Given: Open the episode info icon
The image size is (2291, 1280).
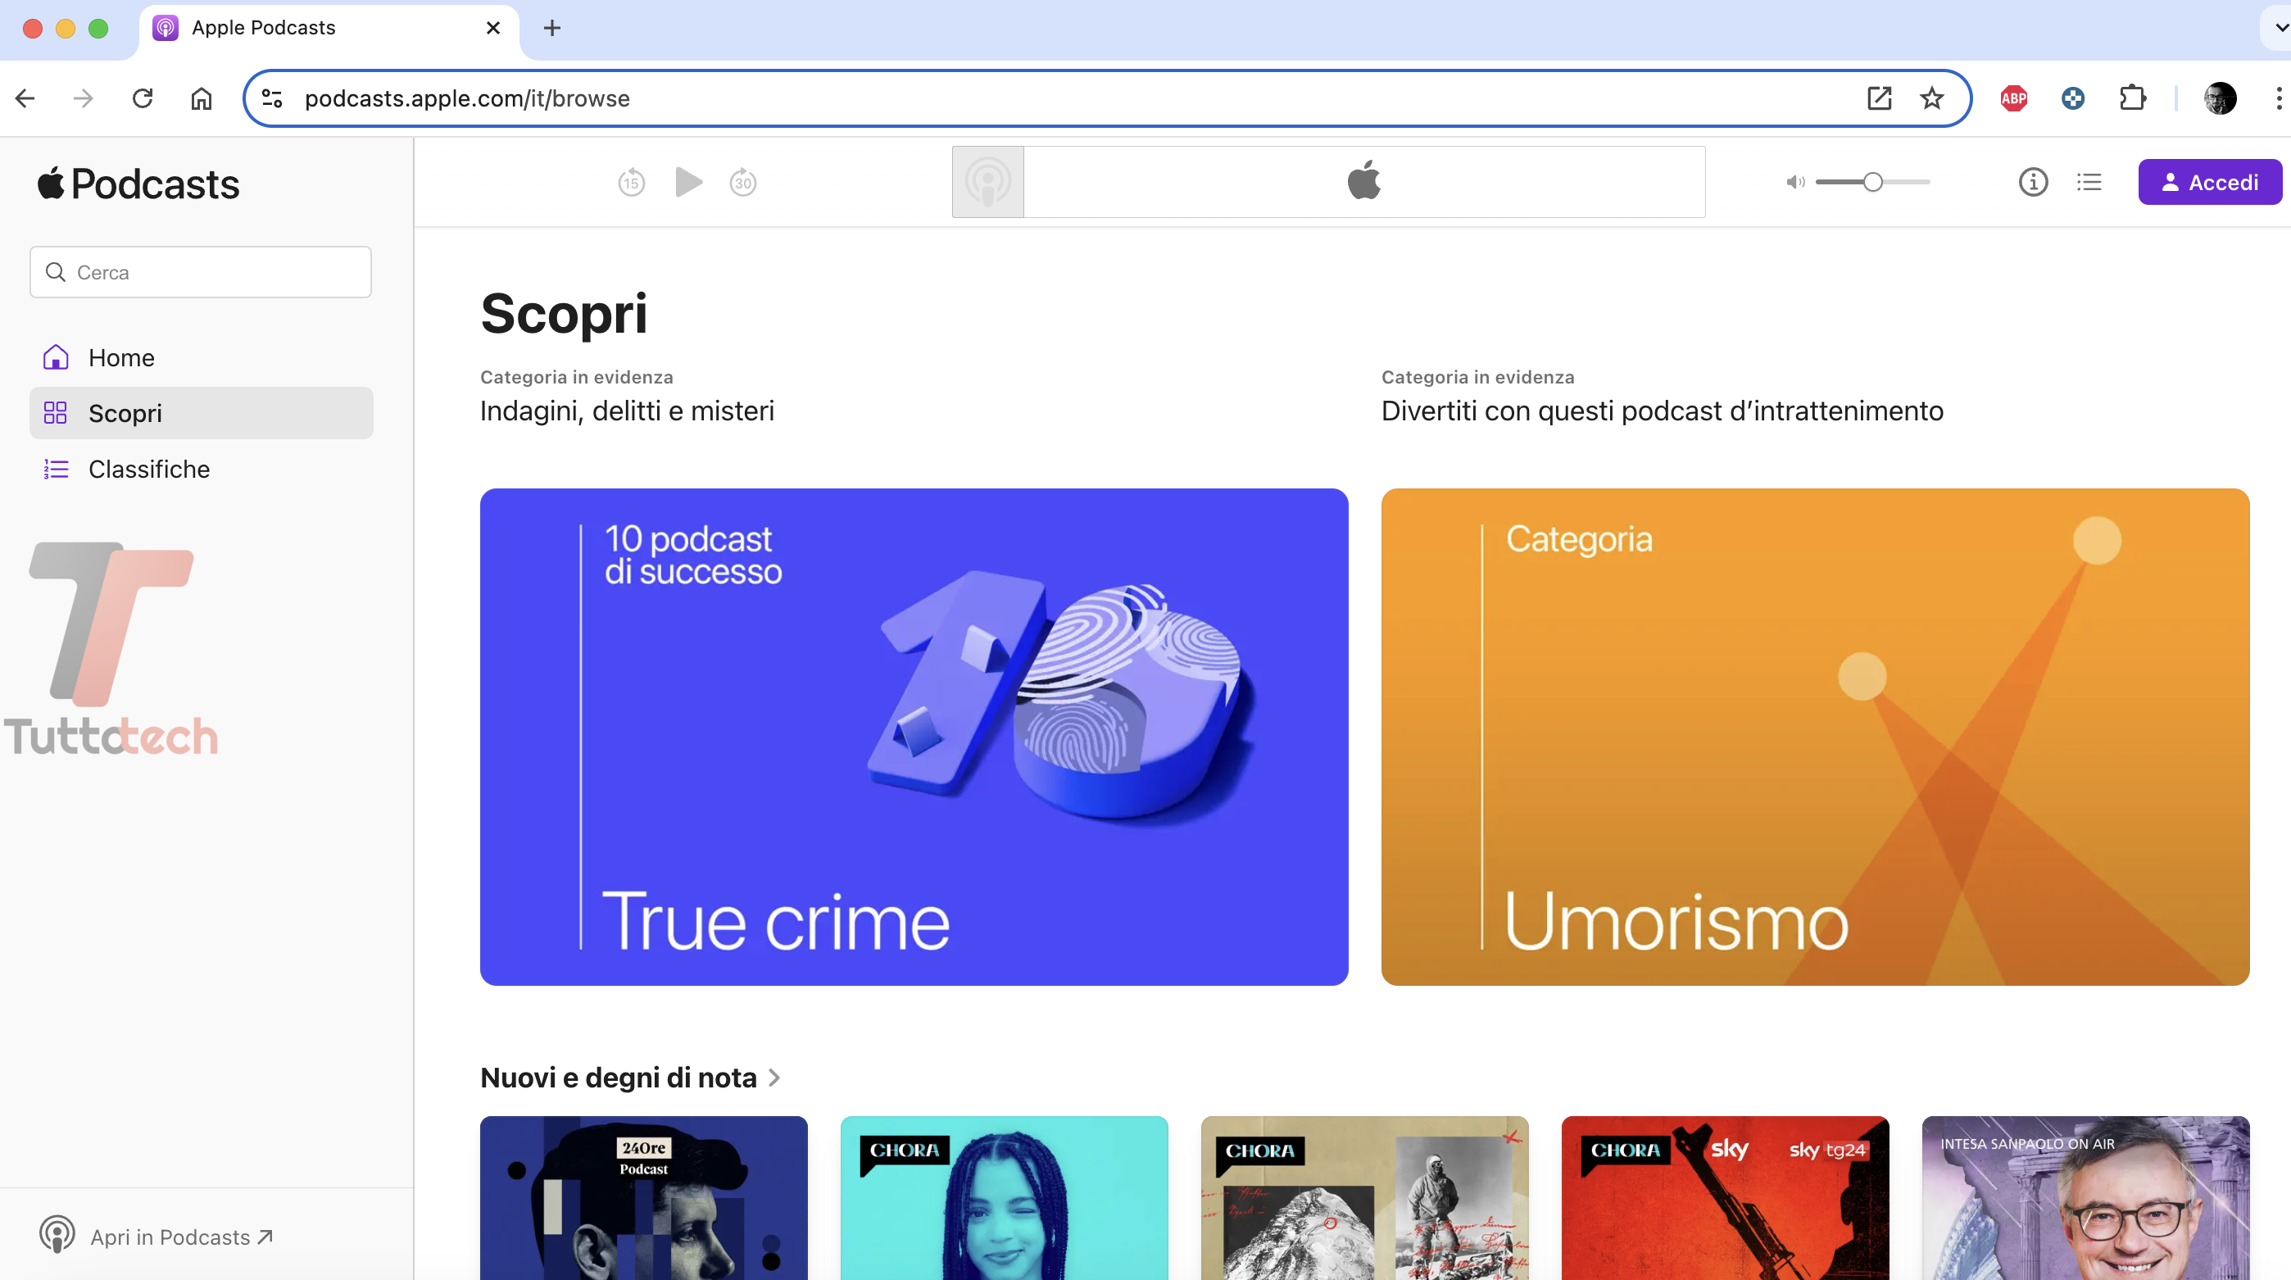Looking at the screenshot, I should (x=2033, y=183).
